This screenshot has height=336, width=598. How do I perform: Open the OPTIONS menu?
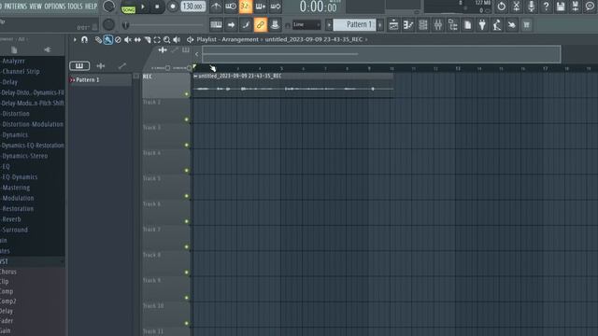click(55, 7)
